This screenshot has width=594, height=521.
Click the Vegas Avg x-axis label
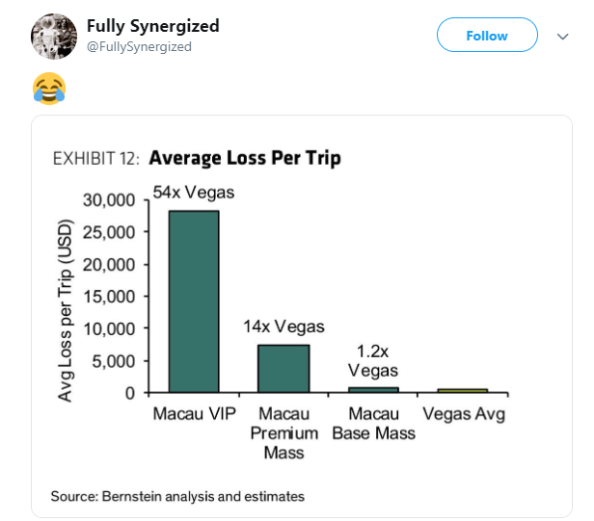coord(464,414)
